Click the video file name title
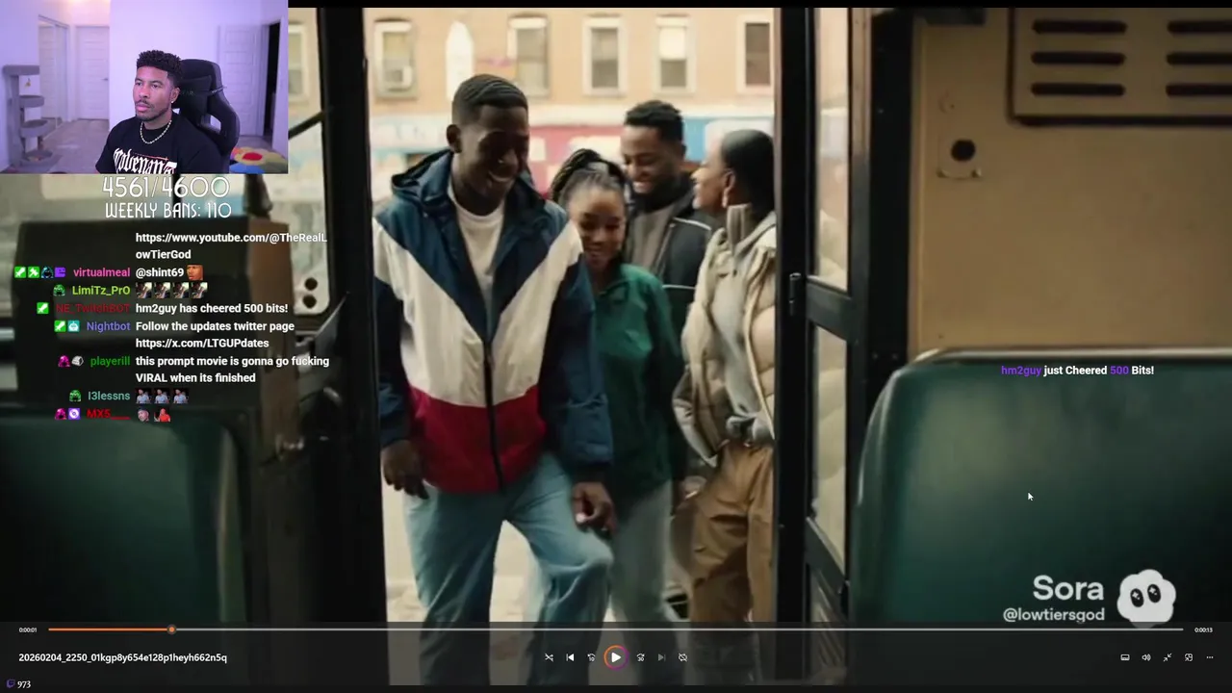The image size is (1232, 693). [123, 657]
